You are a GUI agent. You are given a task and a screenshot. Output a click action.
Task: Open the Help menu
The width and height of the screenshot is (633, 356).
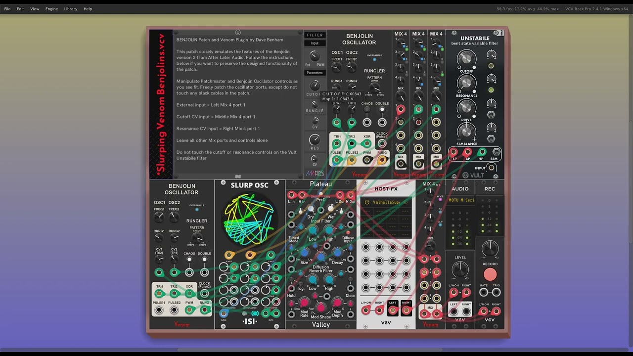click(x=88, y=9)
